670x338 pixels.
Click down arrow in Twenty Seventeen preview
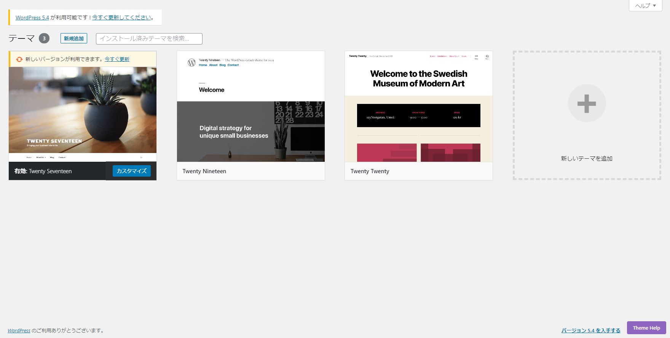click(x=141, y=157)
